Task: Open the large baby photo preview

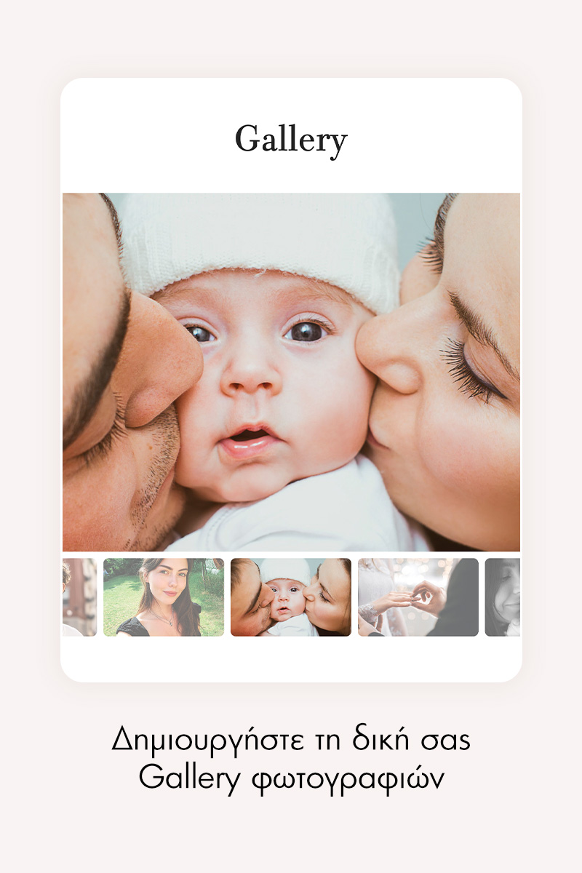Action: 291,372
